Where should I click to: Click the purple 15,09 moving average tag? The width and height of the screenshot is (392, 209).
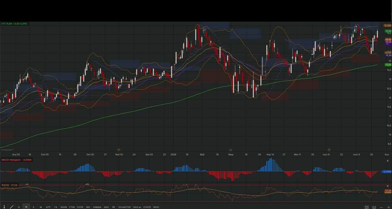[x=388, y=42]
